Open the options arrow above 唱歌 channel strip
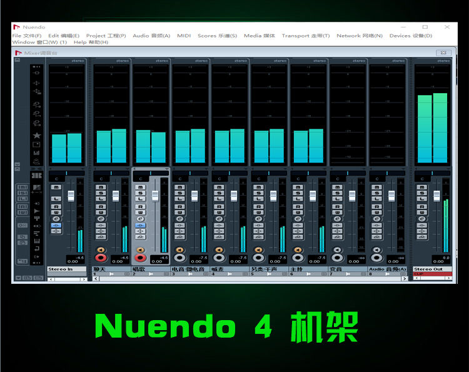 (166, 169)
